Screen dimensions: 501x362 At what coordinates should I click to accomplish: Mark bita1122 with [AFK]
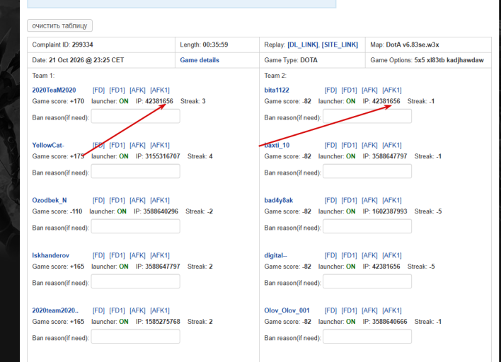(369, 90)
